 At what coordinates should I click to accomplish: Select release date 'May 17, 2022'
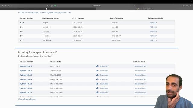55,75
